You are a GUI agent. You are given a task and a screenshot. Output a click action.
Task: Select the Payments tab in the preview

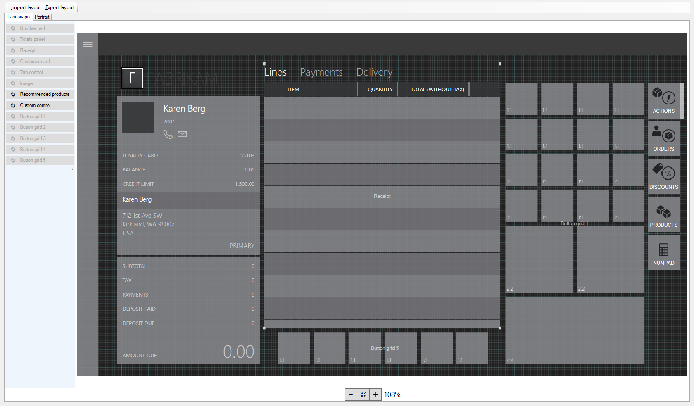322,72
